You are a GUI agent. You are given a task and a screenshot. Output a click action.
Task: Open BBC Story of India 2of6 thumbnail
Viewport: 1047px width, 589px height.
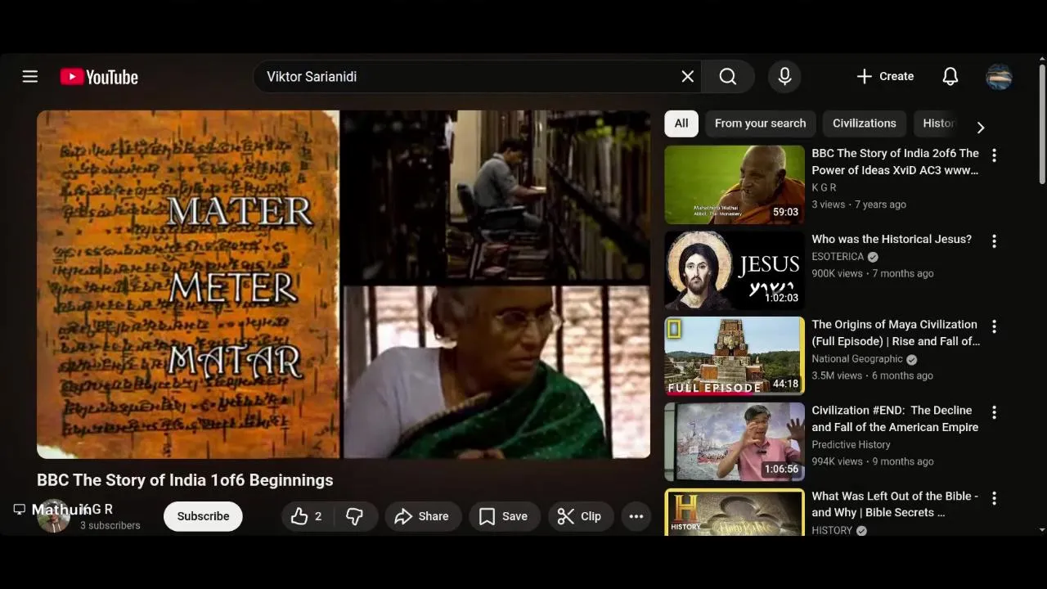click(x=735, y=185)
